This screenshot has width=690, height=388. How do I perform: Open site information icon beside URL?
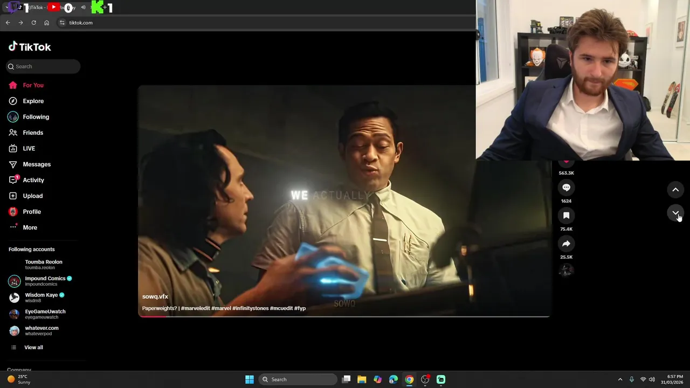coord(62,23)
